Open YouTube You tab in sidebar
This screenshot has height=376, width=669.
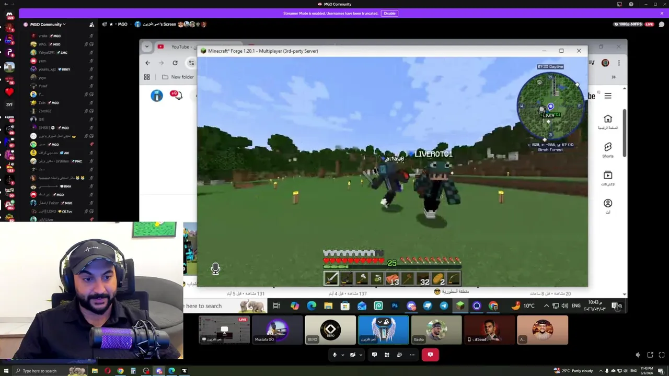(x=608, y=206)
